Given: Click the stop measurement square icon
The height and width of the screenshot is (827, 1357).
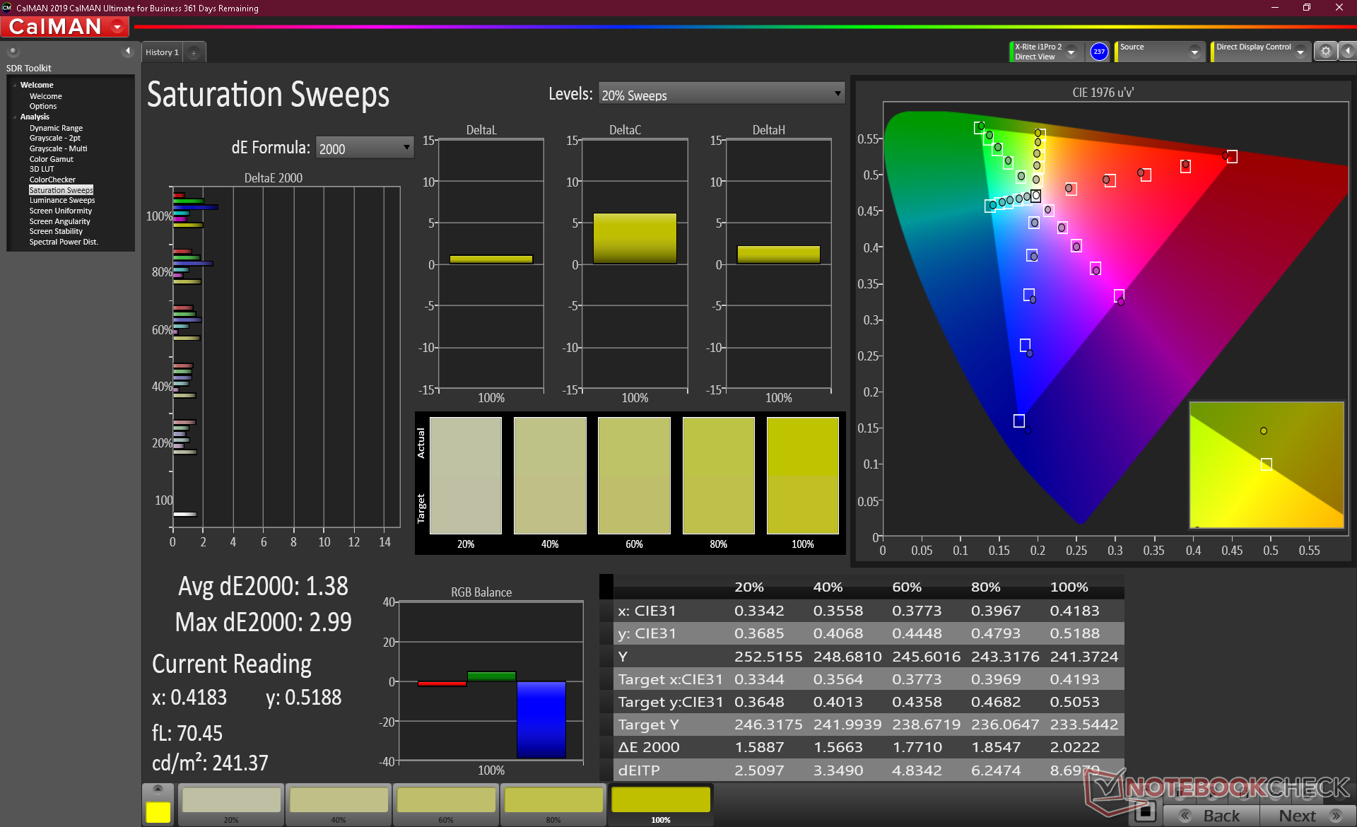Looking at the screenshot, I should 1145,812.
